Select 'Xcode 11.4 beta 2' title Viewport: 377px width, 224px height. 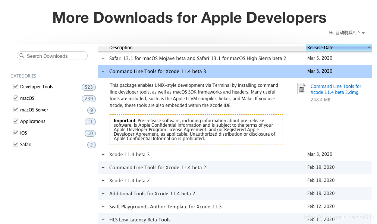pos(129,180)
